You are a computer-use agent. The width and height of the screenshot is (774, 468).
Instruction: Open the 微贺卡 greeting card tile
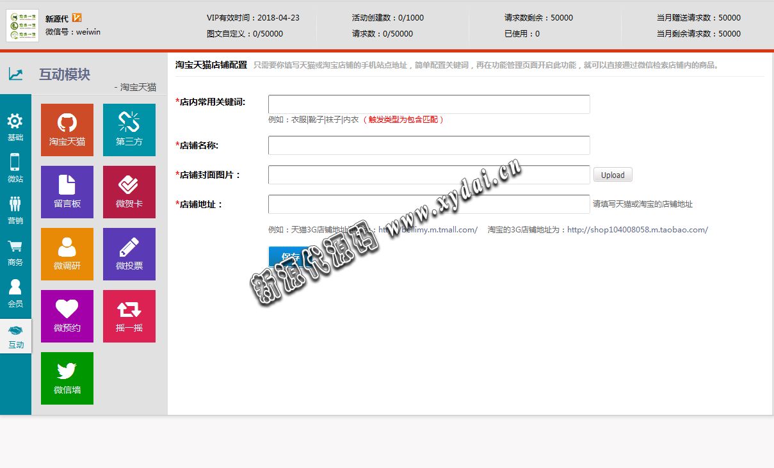coord(129,192)
